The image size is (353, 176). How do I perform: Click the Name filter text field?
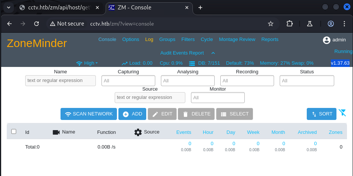[x=61, y=80]
